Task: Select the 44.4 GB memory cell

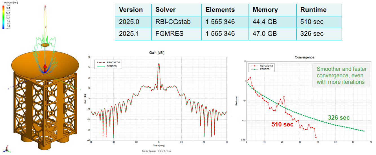Action: tap(265, 22)
